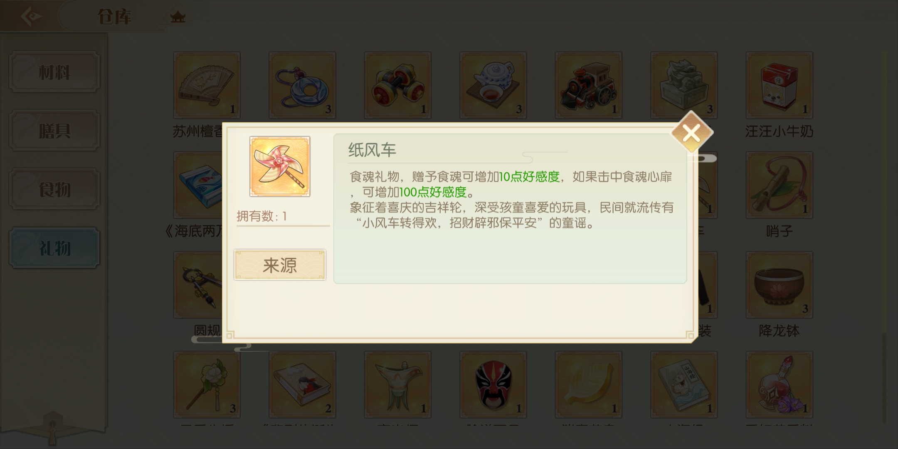Select the teapot and cup gift

click(x=493, y=85)
